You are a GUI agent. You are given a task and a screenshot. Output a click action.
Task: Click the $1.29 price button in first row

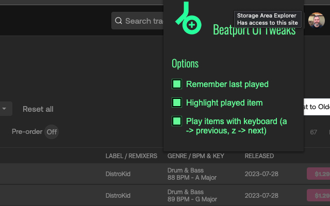[x=319, y=174]
